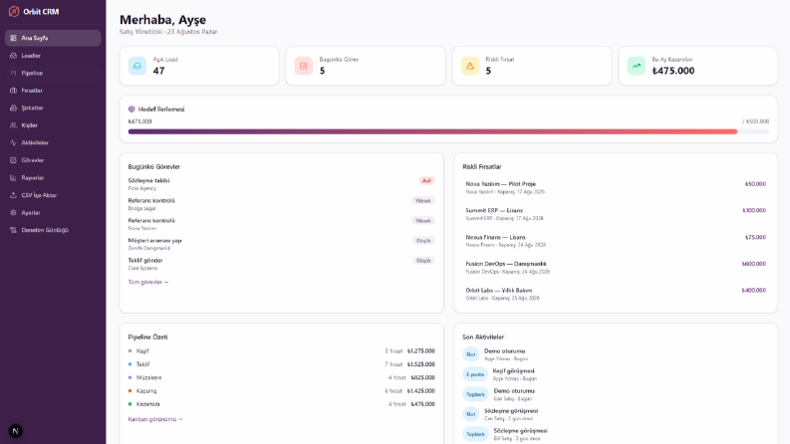Click the round N avatar badge
790x444 pixels.
point(15,431)
